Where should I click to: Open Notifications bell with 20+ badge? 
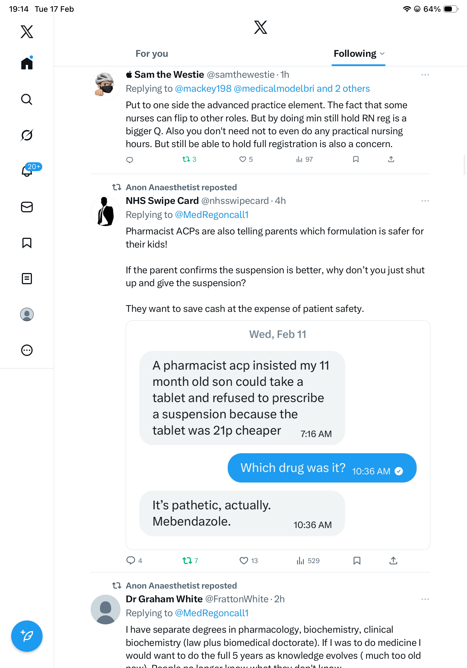pos(27,171)
